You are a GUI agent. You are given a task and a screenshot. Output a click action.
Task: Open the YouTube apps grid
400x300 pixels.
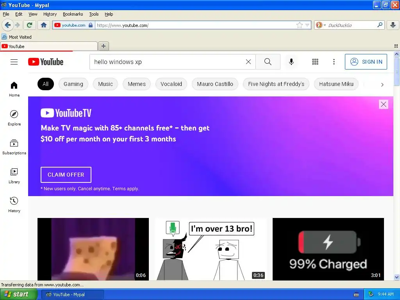(315, 62)
